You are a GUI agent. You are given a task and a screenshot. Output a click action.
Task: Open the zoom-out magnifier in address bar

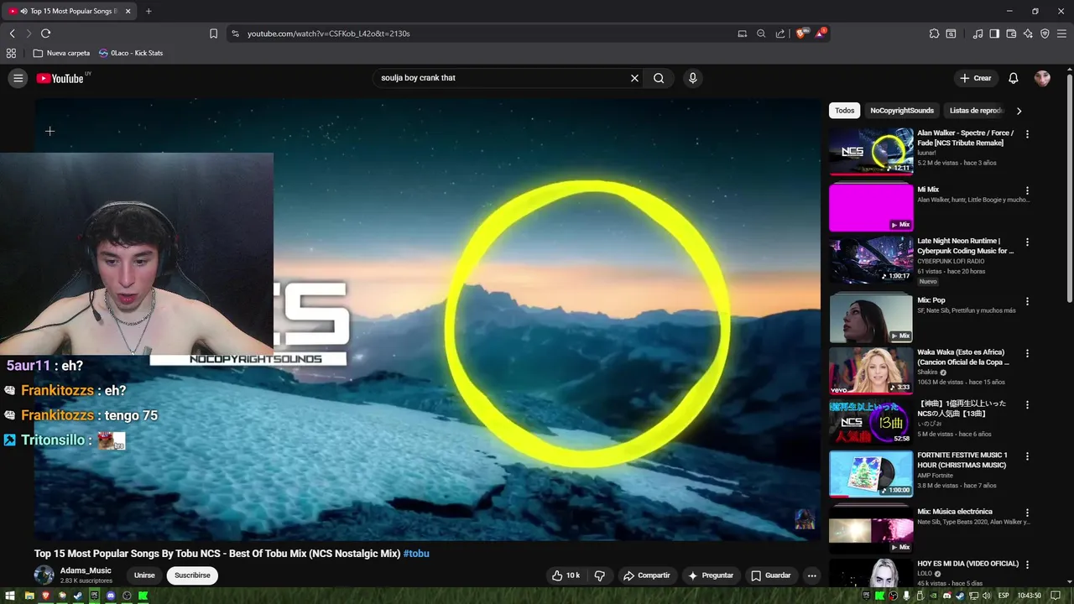[x=761, y=34]
